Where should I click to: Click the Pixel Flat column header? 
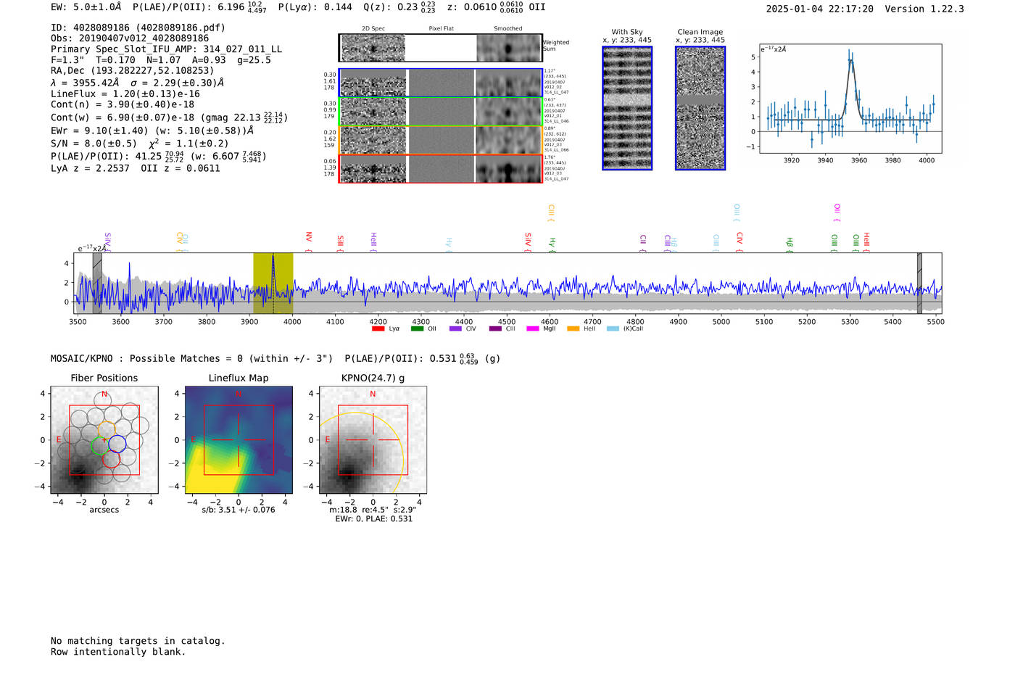click(442, 28)
